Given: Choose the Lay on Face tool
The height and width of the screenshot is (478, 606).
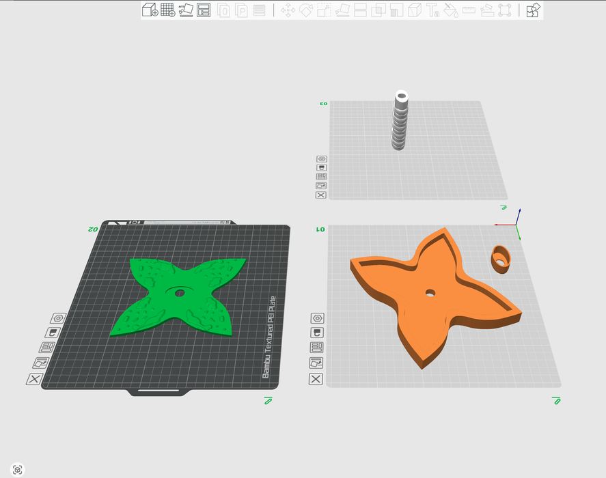Looking at the screenshot, I should click(342, 10).
